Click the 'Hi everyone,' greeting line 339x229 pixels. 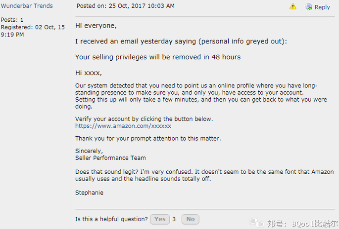(x=96, y=26)
